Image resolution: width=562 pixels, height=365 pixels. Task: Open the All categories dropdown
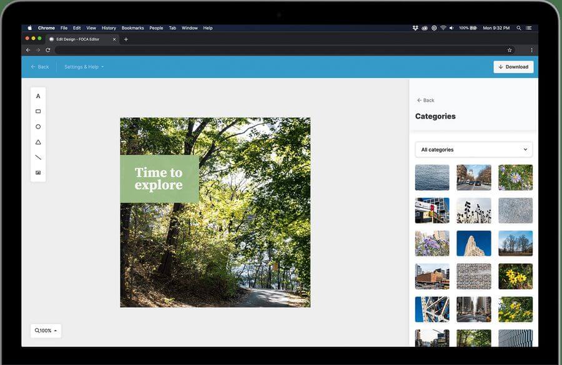coord(473,150)
